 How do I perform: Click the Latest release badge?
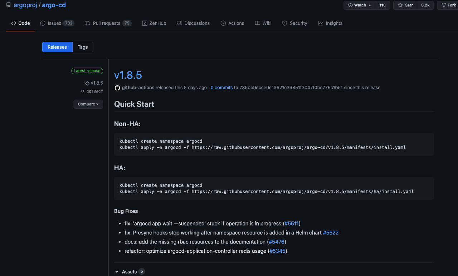87,71
